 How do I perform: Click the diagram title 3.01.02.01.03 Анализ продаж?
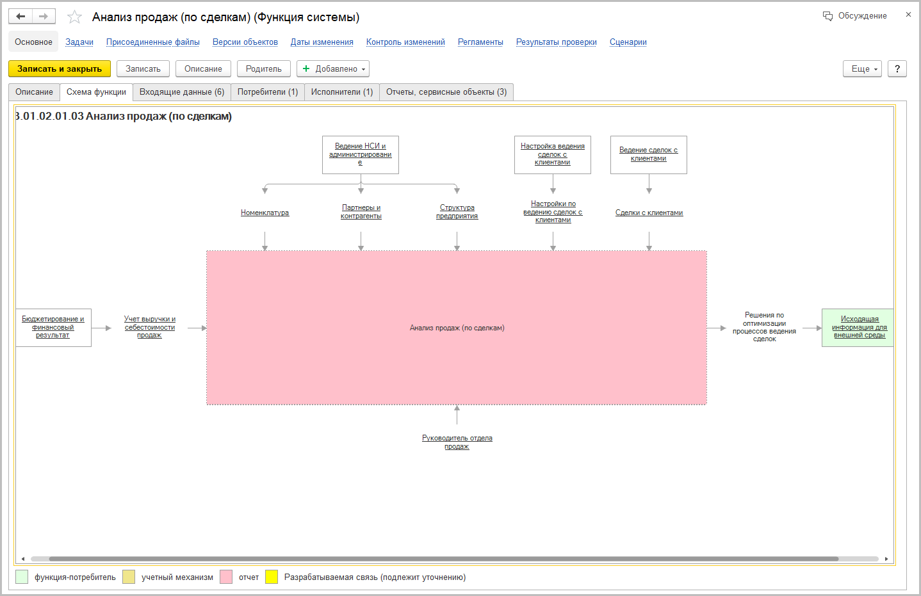coord(123,117)
